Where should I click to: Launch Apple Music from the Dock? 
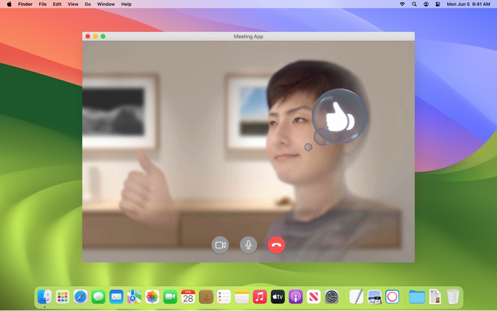(x=259, y=297)
